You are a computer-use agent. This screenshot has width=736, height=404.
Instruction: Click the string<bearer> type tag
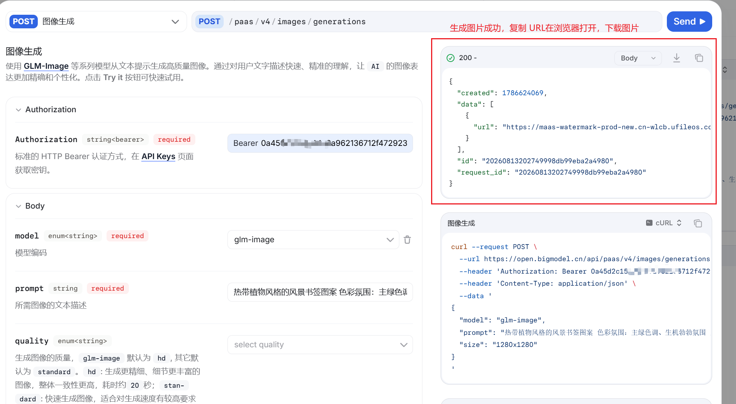(115, 139)
